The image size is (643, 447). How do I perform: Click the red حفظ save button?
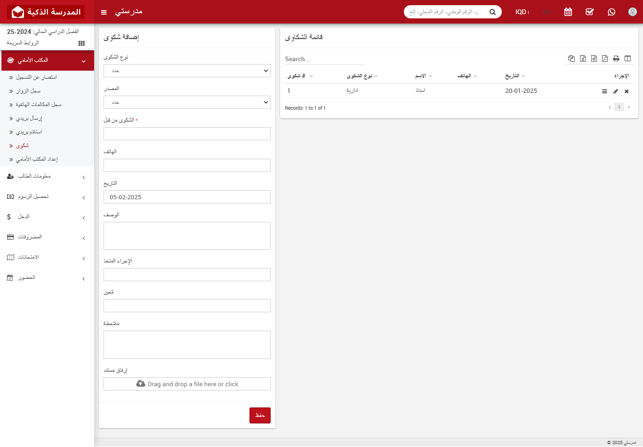pos(260,415)
